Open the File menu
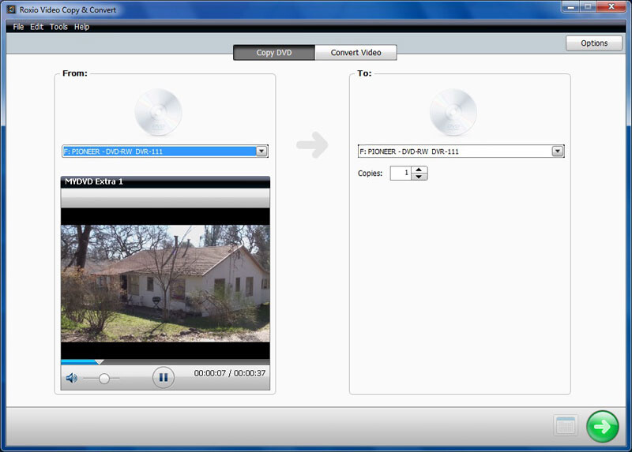 pos(18,27)
